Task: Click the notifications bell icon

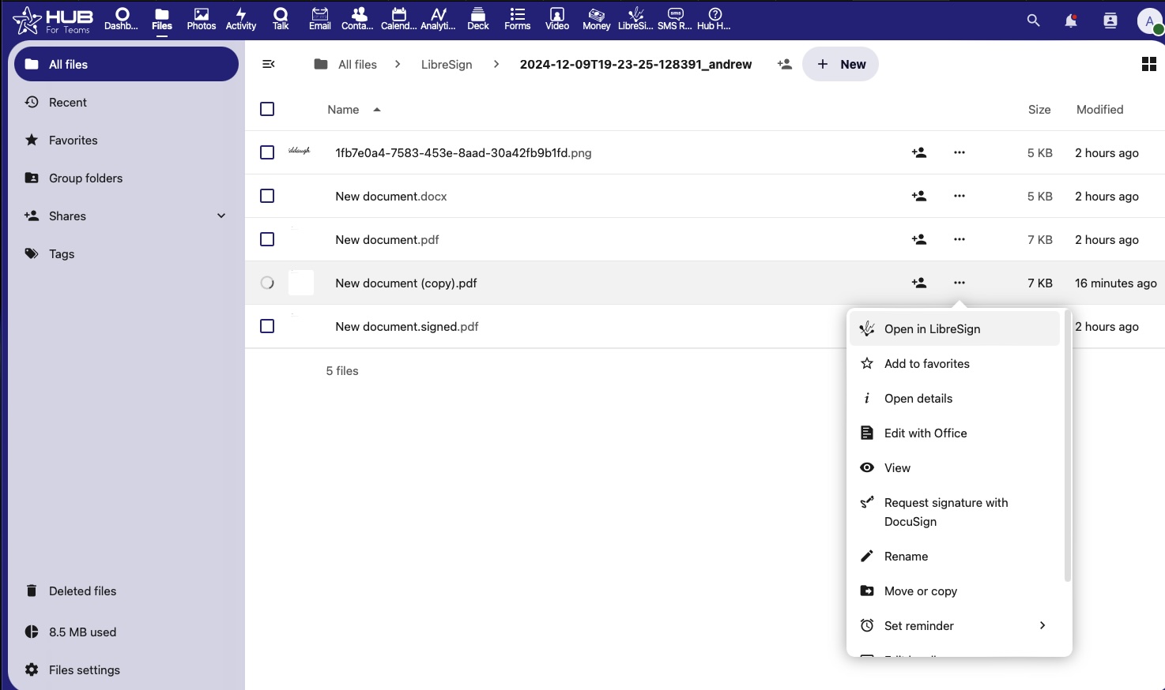Action: (1071, 21)
